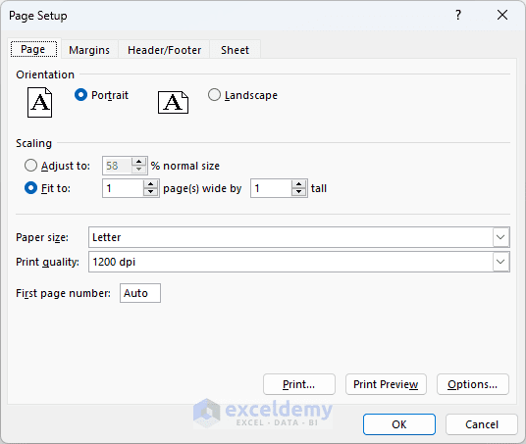Choose the Adjust to scaling option

[x=30, y=166]
